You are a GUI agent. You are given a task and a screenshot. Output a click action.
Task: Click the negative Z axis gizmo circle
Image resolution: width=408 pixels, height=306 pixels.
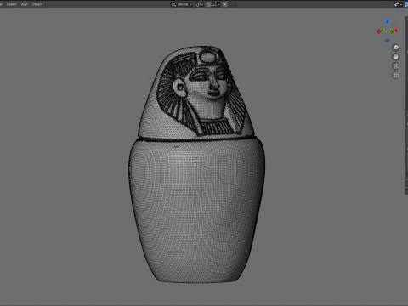[x=388, y=41]
